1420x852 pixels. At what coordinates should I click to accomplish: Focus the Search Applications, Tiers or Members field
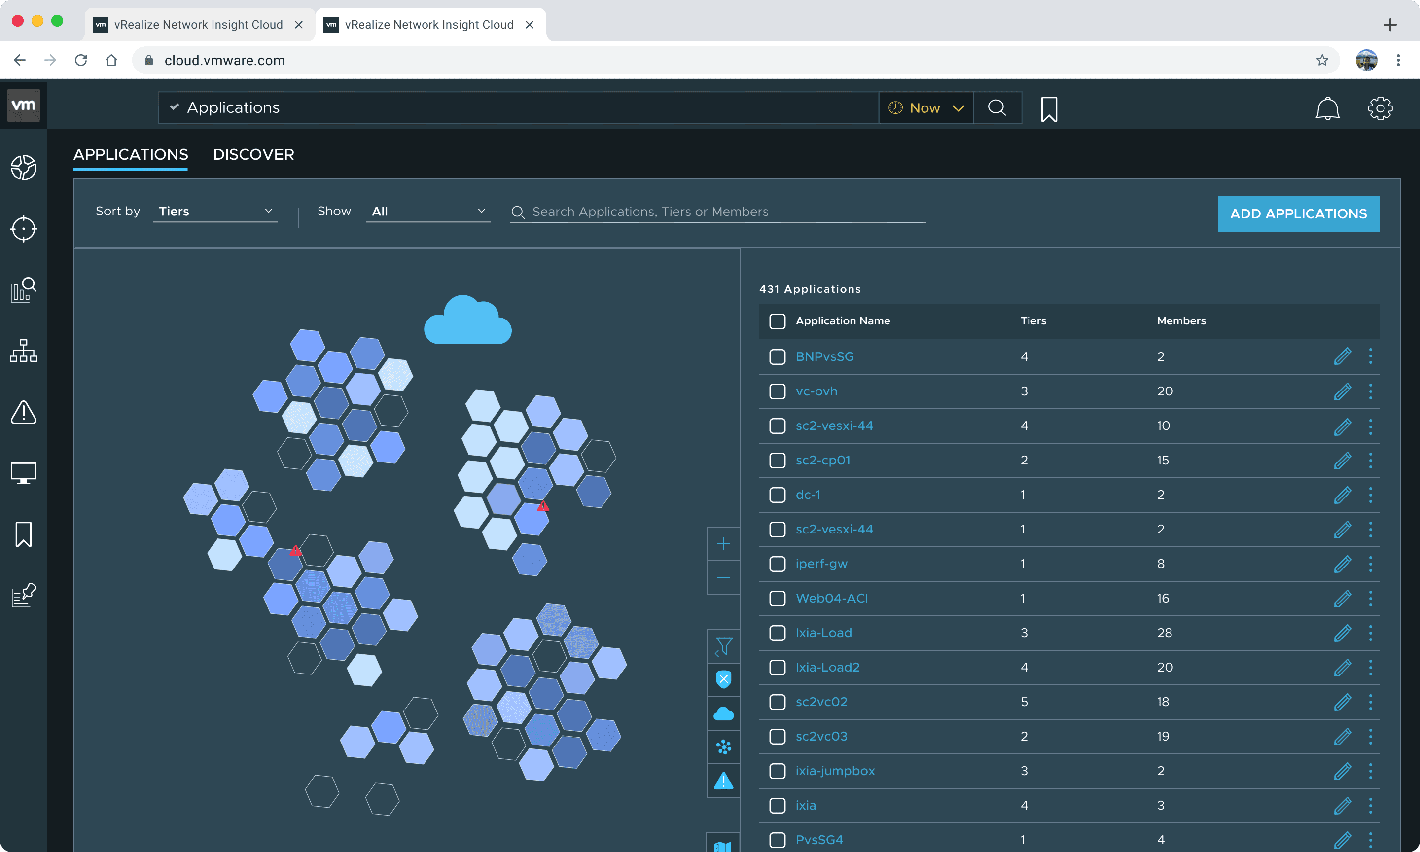(x=717, y=212)
